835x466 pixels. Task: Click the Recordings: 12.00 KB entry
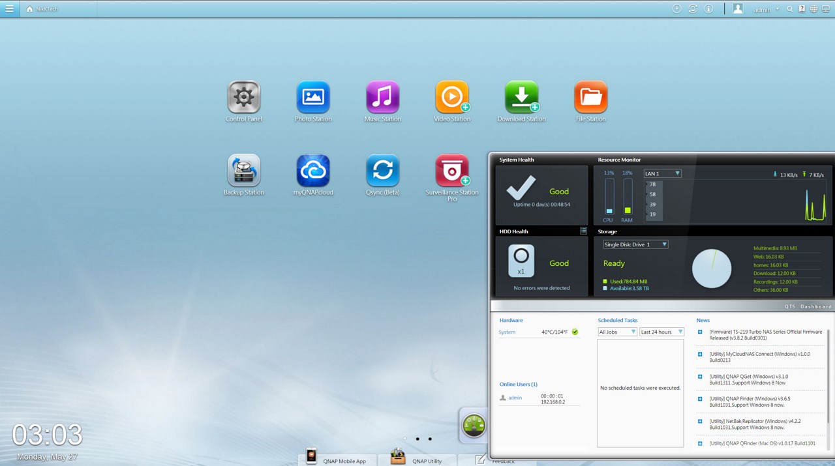pos(775,282)
